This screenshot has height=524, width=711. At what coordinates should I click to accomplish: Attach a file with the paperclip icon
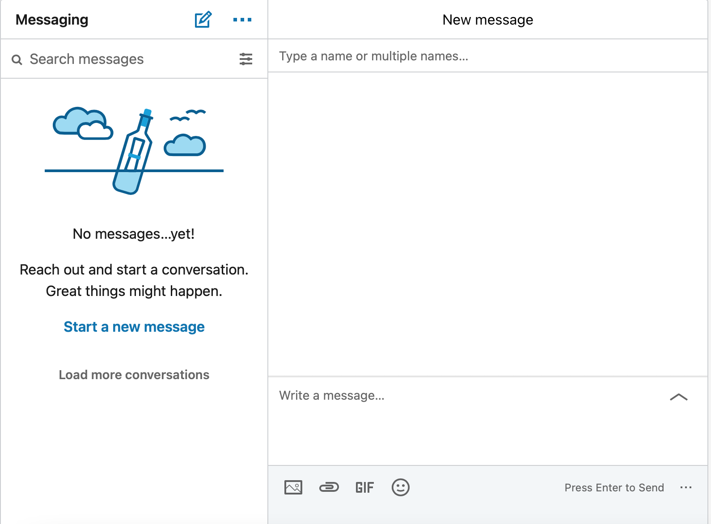pos(329,487)
